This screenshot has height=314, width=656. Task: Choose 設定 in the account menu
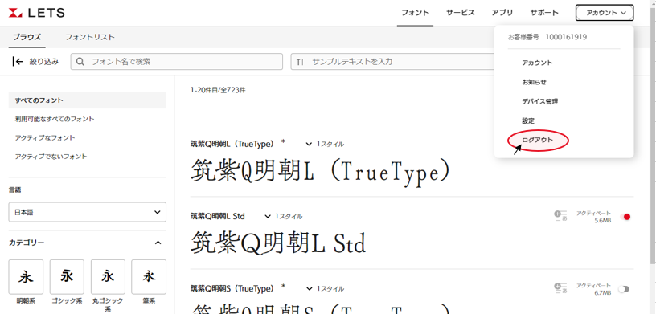click(528, 120)
